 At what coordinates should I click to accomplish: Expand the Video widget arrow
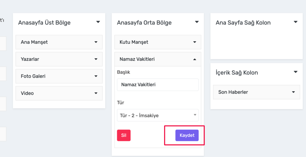[96, 93]
